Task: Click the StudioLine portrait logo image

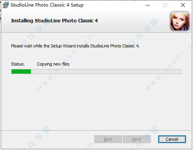Action: [180, 21]
